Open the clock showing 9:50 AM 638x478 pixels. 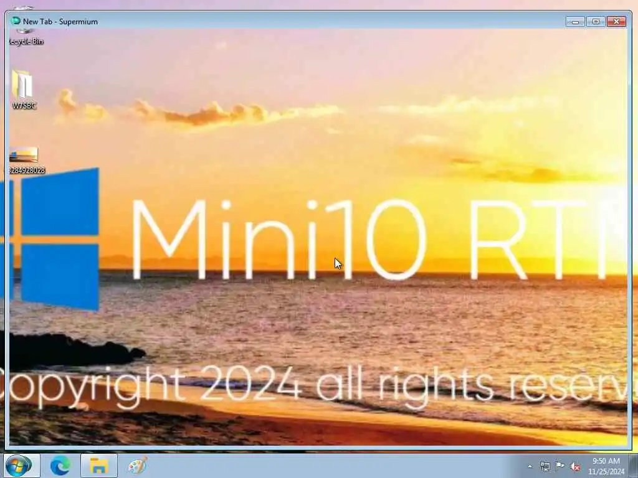606,466
